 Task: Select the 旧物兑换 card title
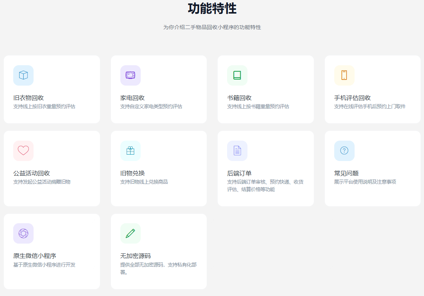(132, 173)
